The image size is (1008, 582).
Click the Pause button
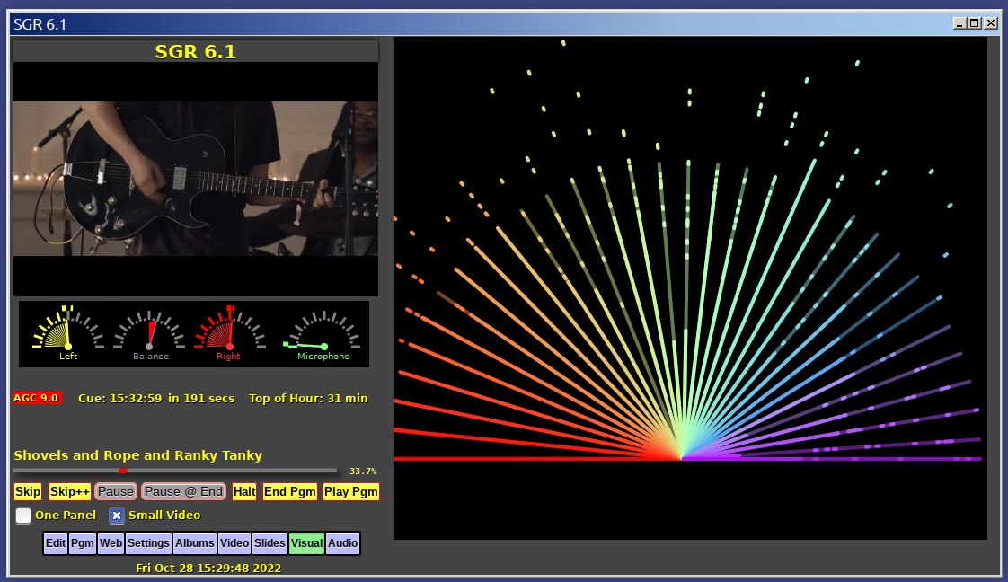tap(116, 491)
